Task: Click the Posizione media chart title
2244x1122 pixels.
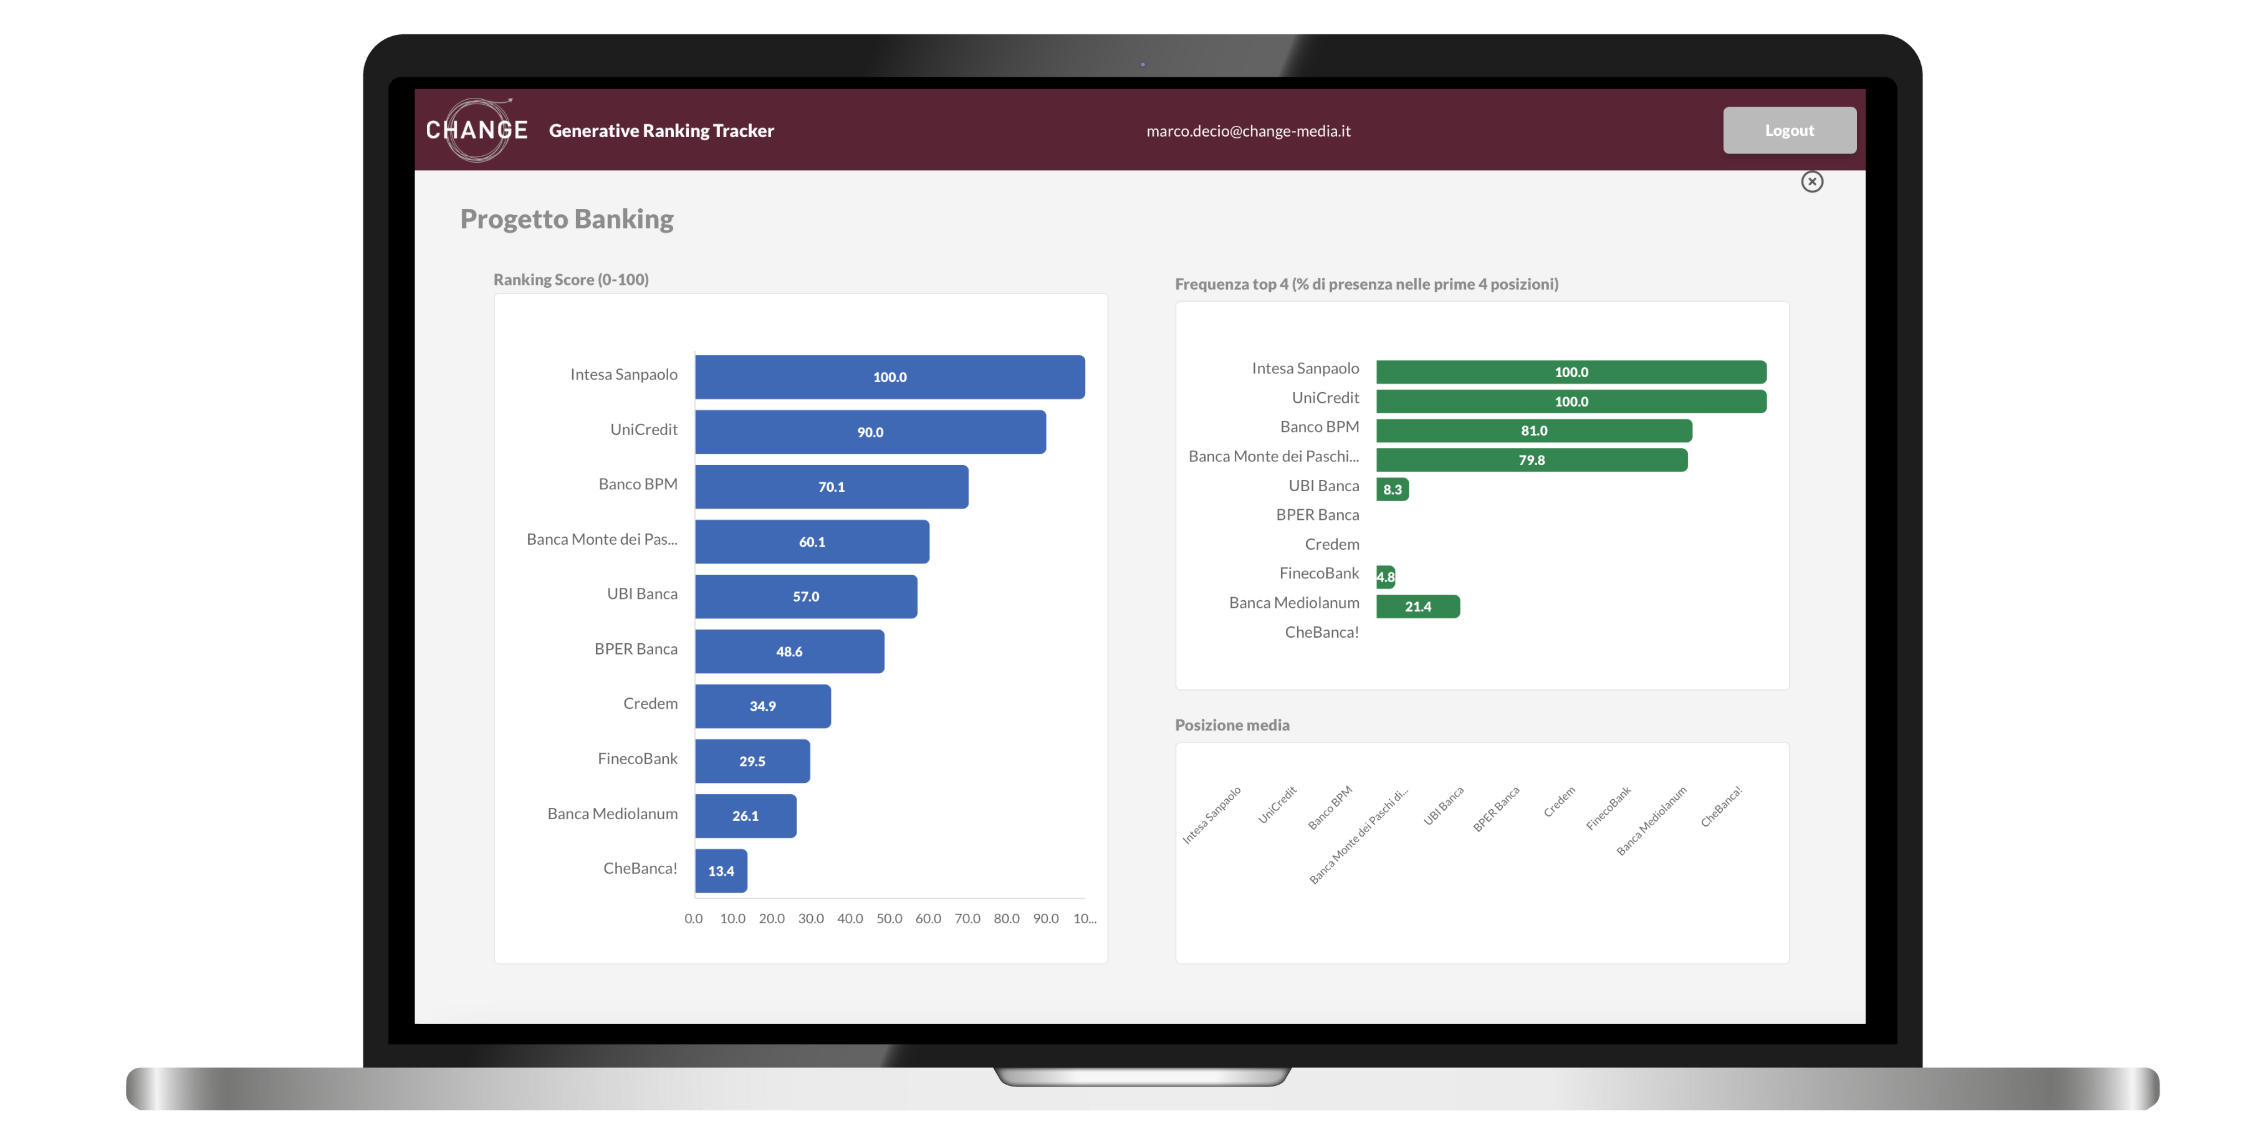Action: (x=1232, y=725)
